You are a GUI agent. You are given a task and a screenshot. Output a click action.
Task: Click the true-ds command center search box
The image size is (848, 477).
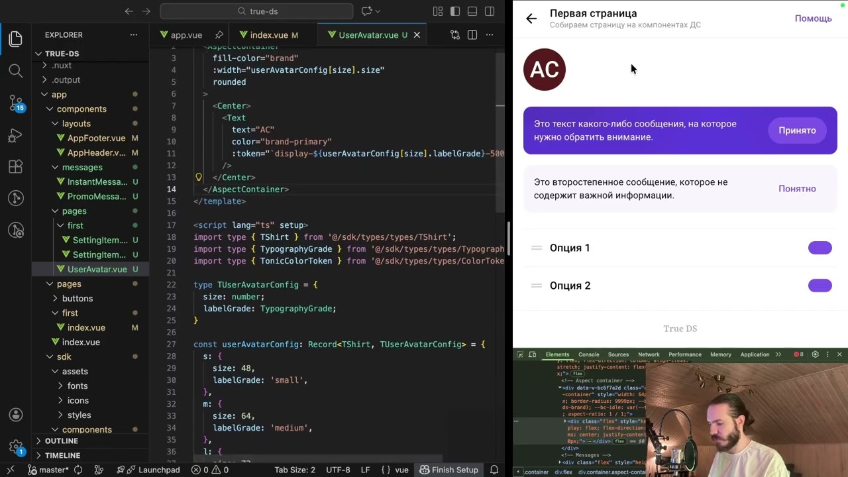pos(256,11)
